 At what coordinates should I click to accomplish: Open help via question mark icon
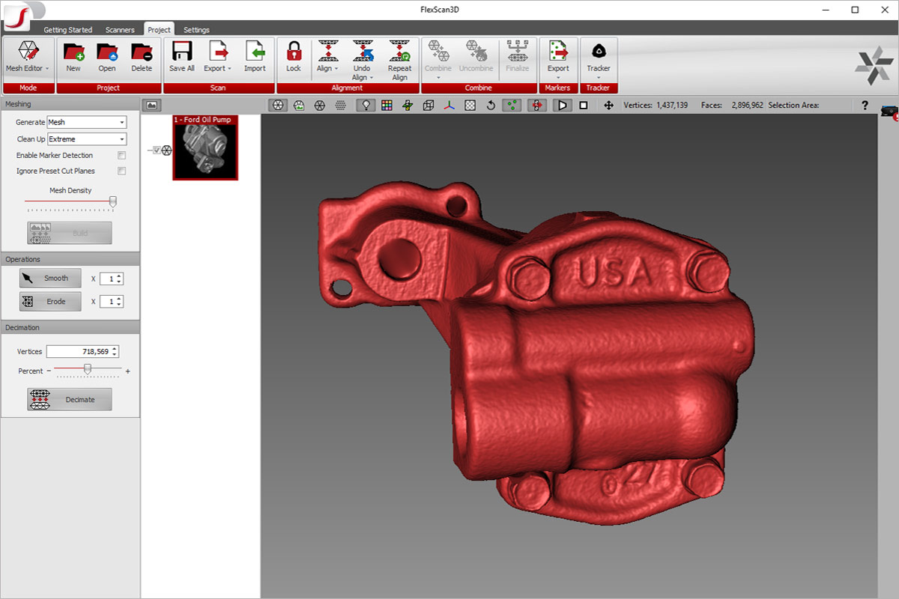865,106
